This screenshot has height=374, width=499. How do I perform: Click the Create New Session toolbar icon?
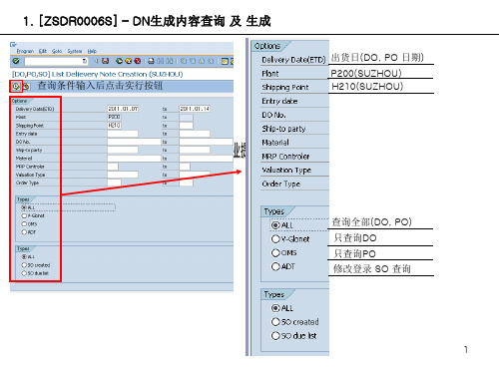[225, 61]
